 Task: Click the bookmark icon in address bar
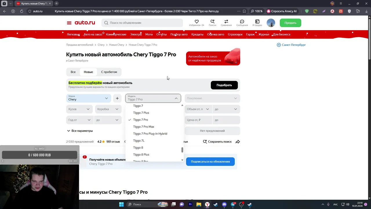244,11
